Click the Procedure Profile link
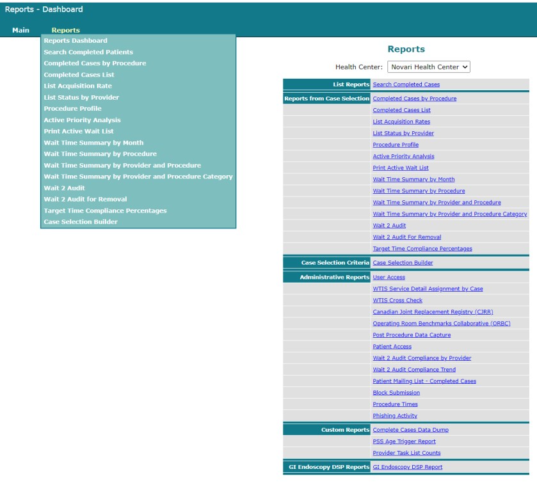 pos(396,145)
